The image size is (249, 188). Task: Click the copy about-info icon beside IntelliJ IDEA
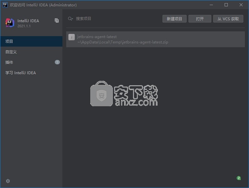point(57,20)
